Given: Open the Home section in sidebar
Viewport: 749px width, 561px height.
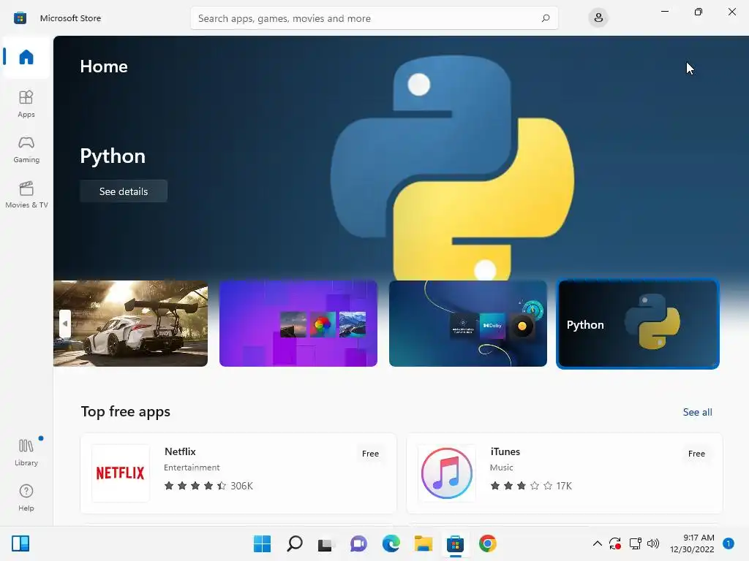Looking at the screenshot, I should (x=26, y=57).
